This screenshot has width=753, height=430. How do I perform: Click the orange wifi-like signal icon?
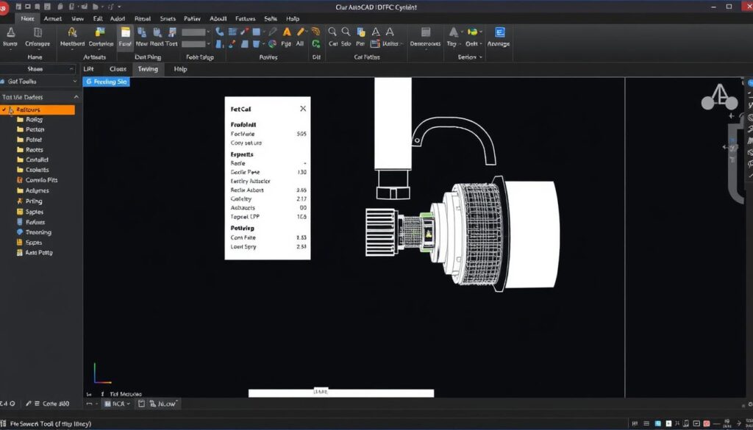315,31
